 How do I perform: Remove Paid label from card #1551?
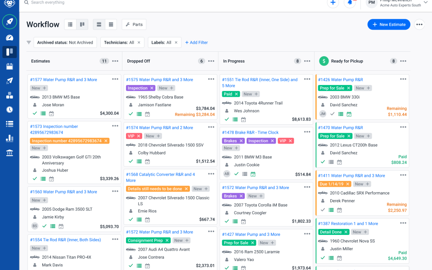tap(236, 94)
